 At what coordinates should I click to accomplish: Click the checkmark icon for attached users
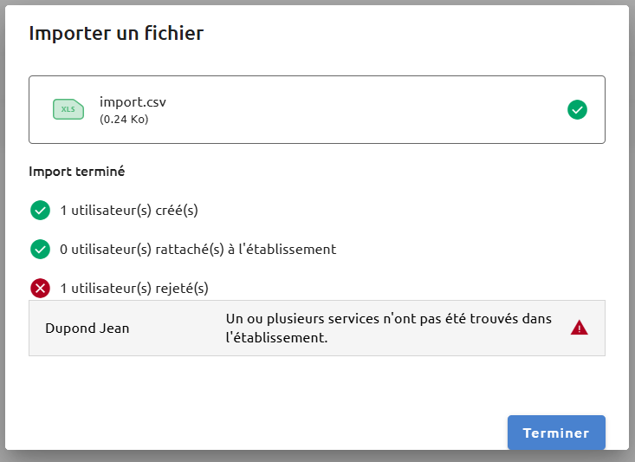pyautogui.click(x=40, y=250)
